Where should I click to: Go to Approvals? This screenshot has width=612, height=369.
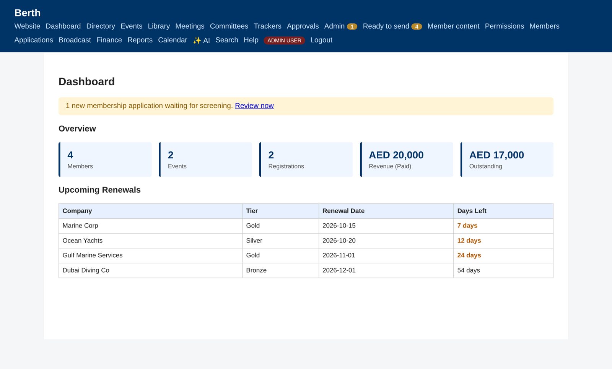point(303,26)
